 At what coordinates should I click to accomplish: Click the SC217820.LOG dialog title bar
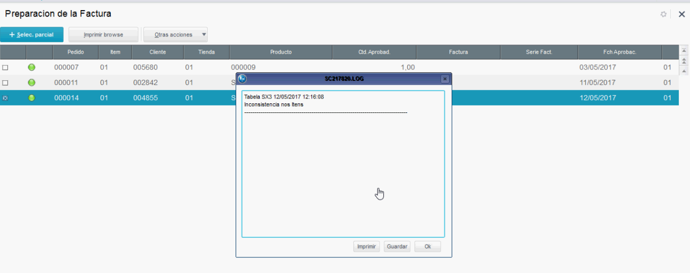click(x=344, y=79)
